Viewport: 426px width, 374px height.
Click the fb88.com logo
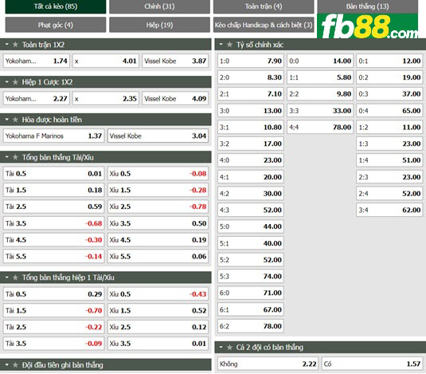tap(368, 26)
